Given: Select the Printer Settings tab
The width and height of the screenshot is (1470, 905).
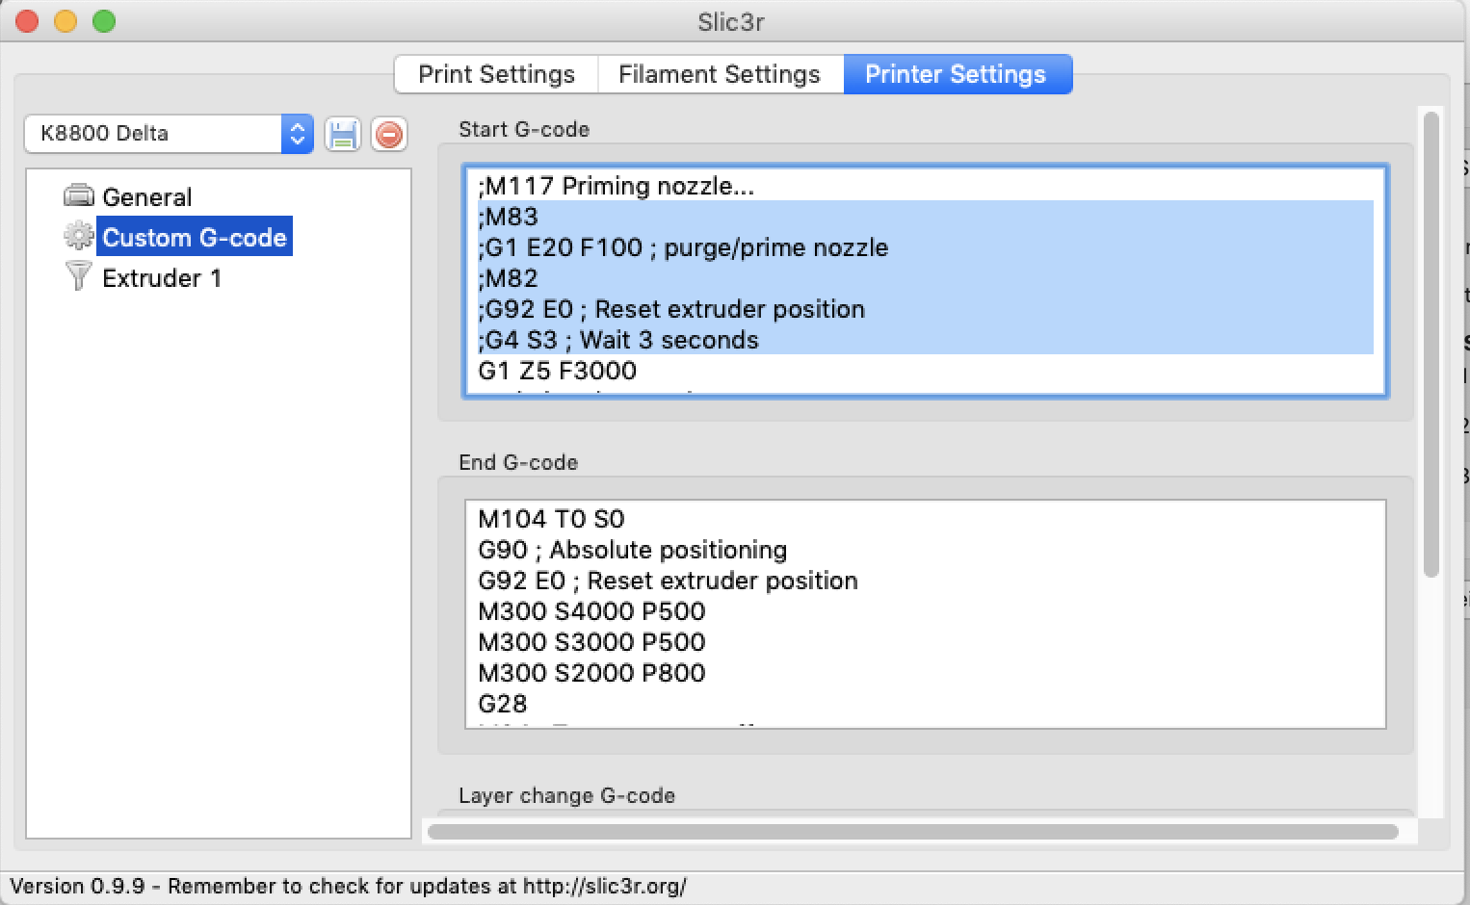Looking at the screenshot, I should (956, 74).
